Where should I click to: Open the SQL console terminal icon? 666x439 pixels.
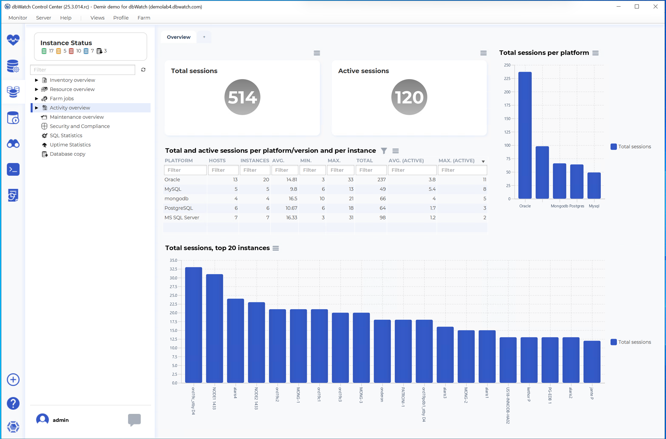[13, 170]
